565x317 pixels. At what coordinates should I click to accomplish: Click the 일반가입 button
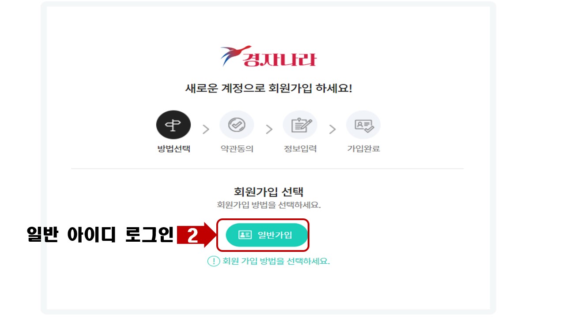tap(267, 235)
